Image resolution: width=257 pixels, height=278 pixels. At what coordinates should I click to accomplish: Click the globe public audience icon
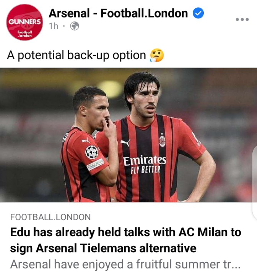click(75, 26)
